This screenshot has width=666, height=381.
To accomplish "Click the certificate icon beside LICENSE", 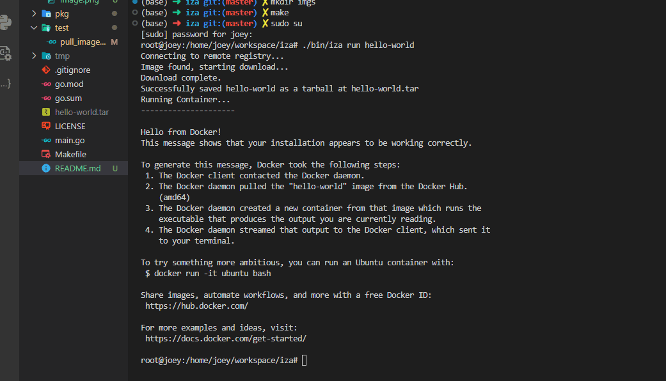I will tap(46, 127).
